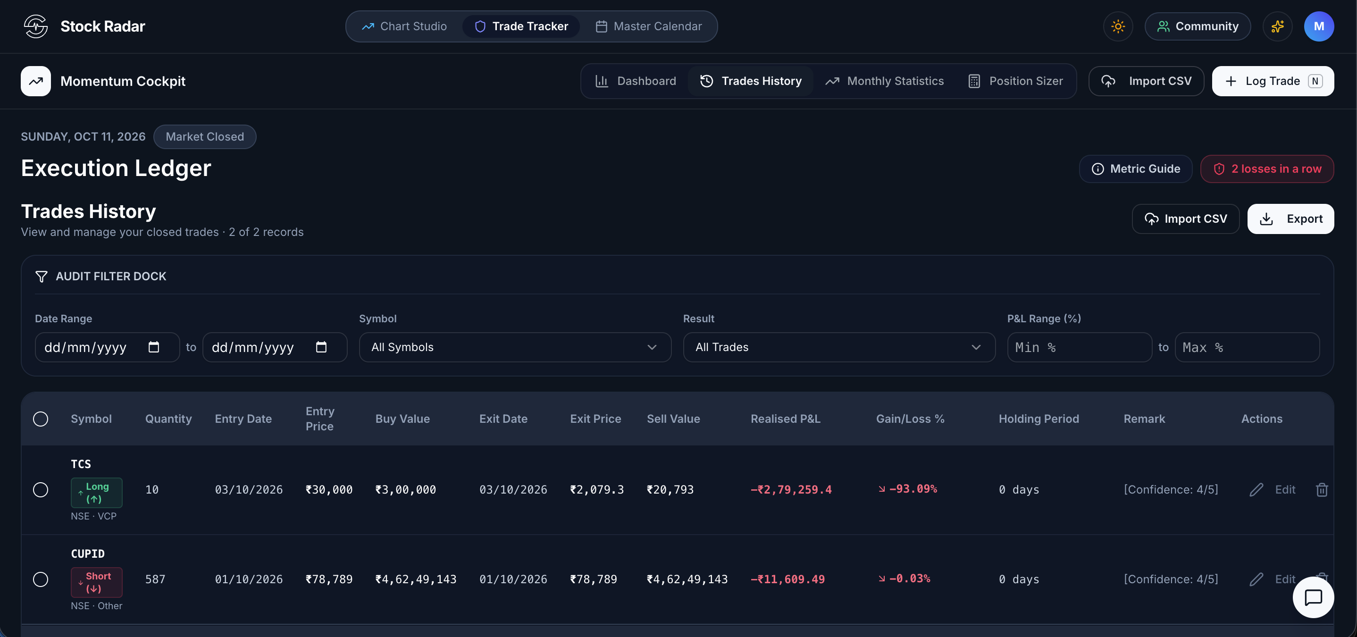Switch to Master Calendar tab
Screen dimensions: 1357x637
(648, 26)
